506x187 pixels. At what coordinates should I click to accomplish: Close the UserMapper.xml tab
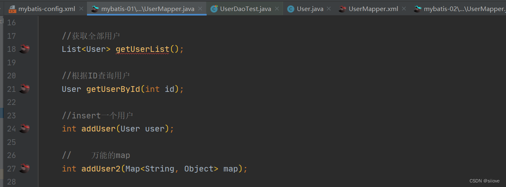pos(405,9)
